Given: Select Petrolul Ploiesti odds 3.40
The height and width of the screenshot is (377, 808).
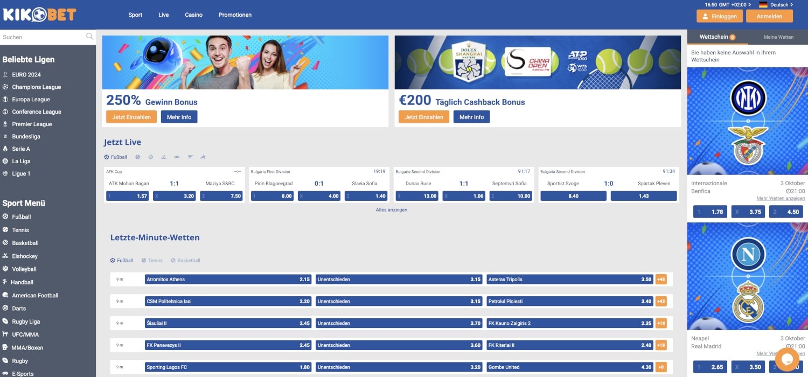Looking at the screenshot, I should 570,302.
